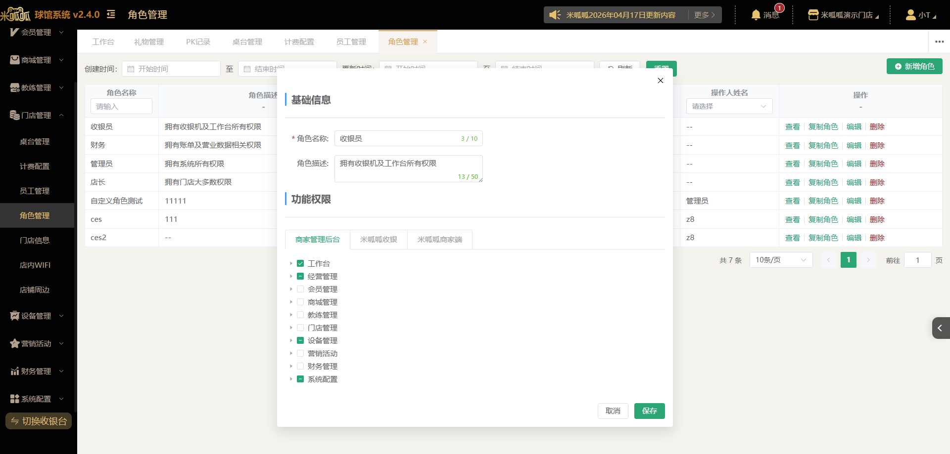Screen dimensions: 950x454
Task: Click the 营销活动 star icon
Action: tap(15, 343)
